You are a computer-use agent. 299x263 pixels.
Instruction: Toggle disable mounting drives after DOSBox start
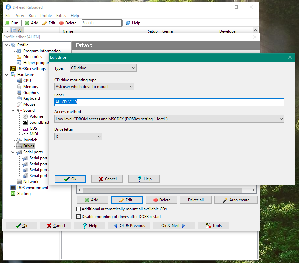click(x=79, y=217)
